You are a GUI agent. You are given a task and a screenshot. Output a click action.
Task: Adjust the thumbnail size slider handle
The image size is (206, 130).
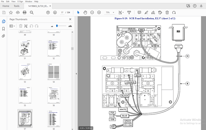tap(57, 26)
